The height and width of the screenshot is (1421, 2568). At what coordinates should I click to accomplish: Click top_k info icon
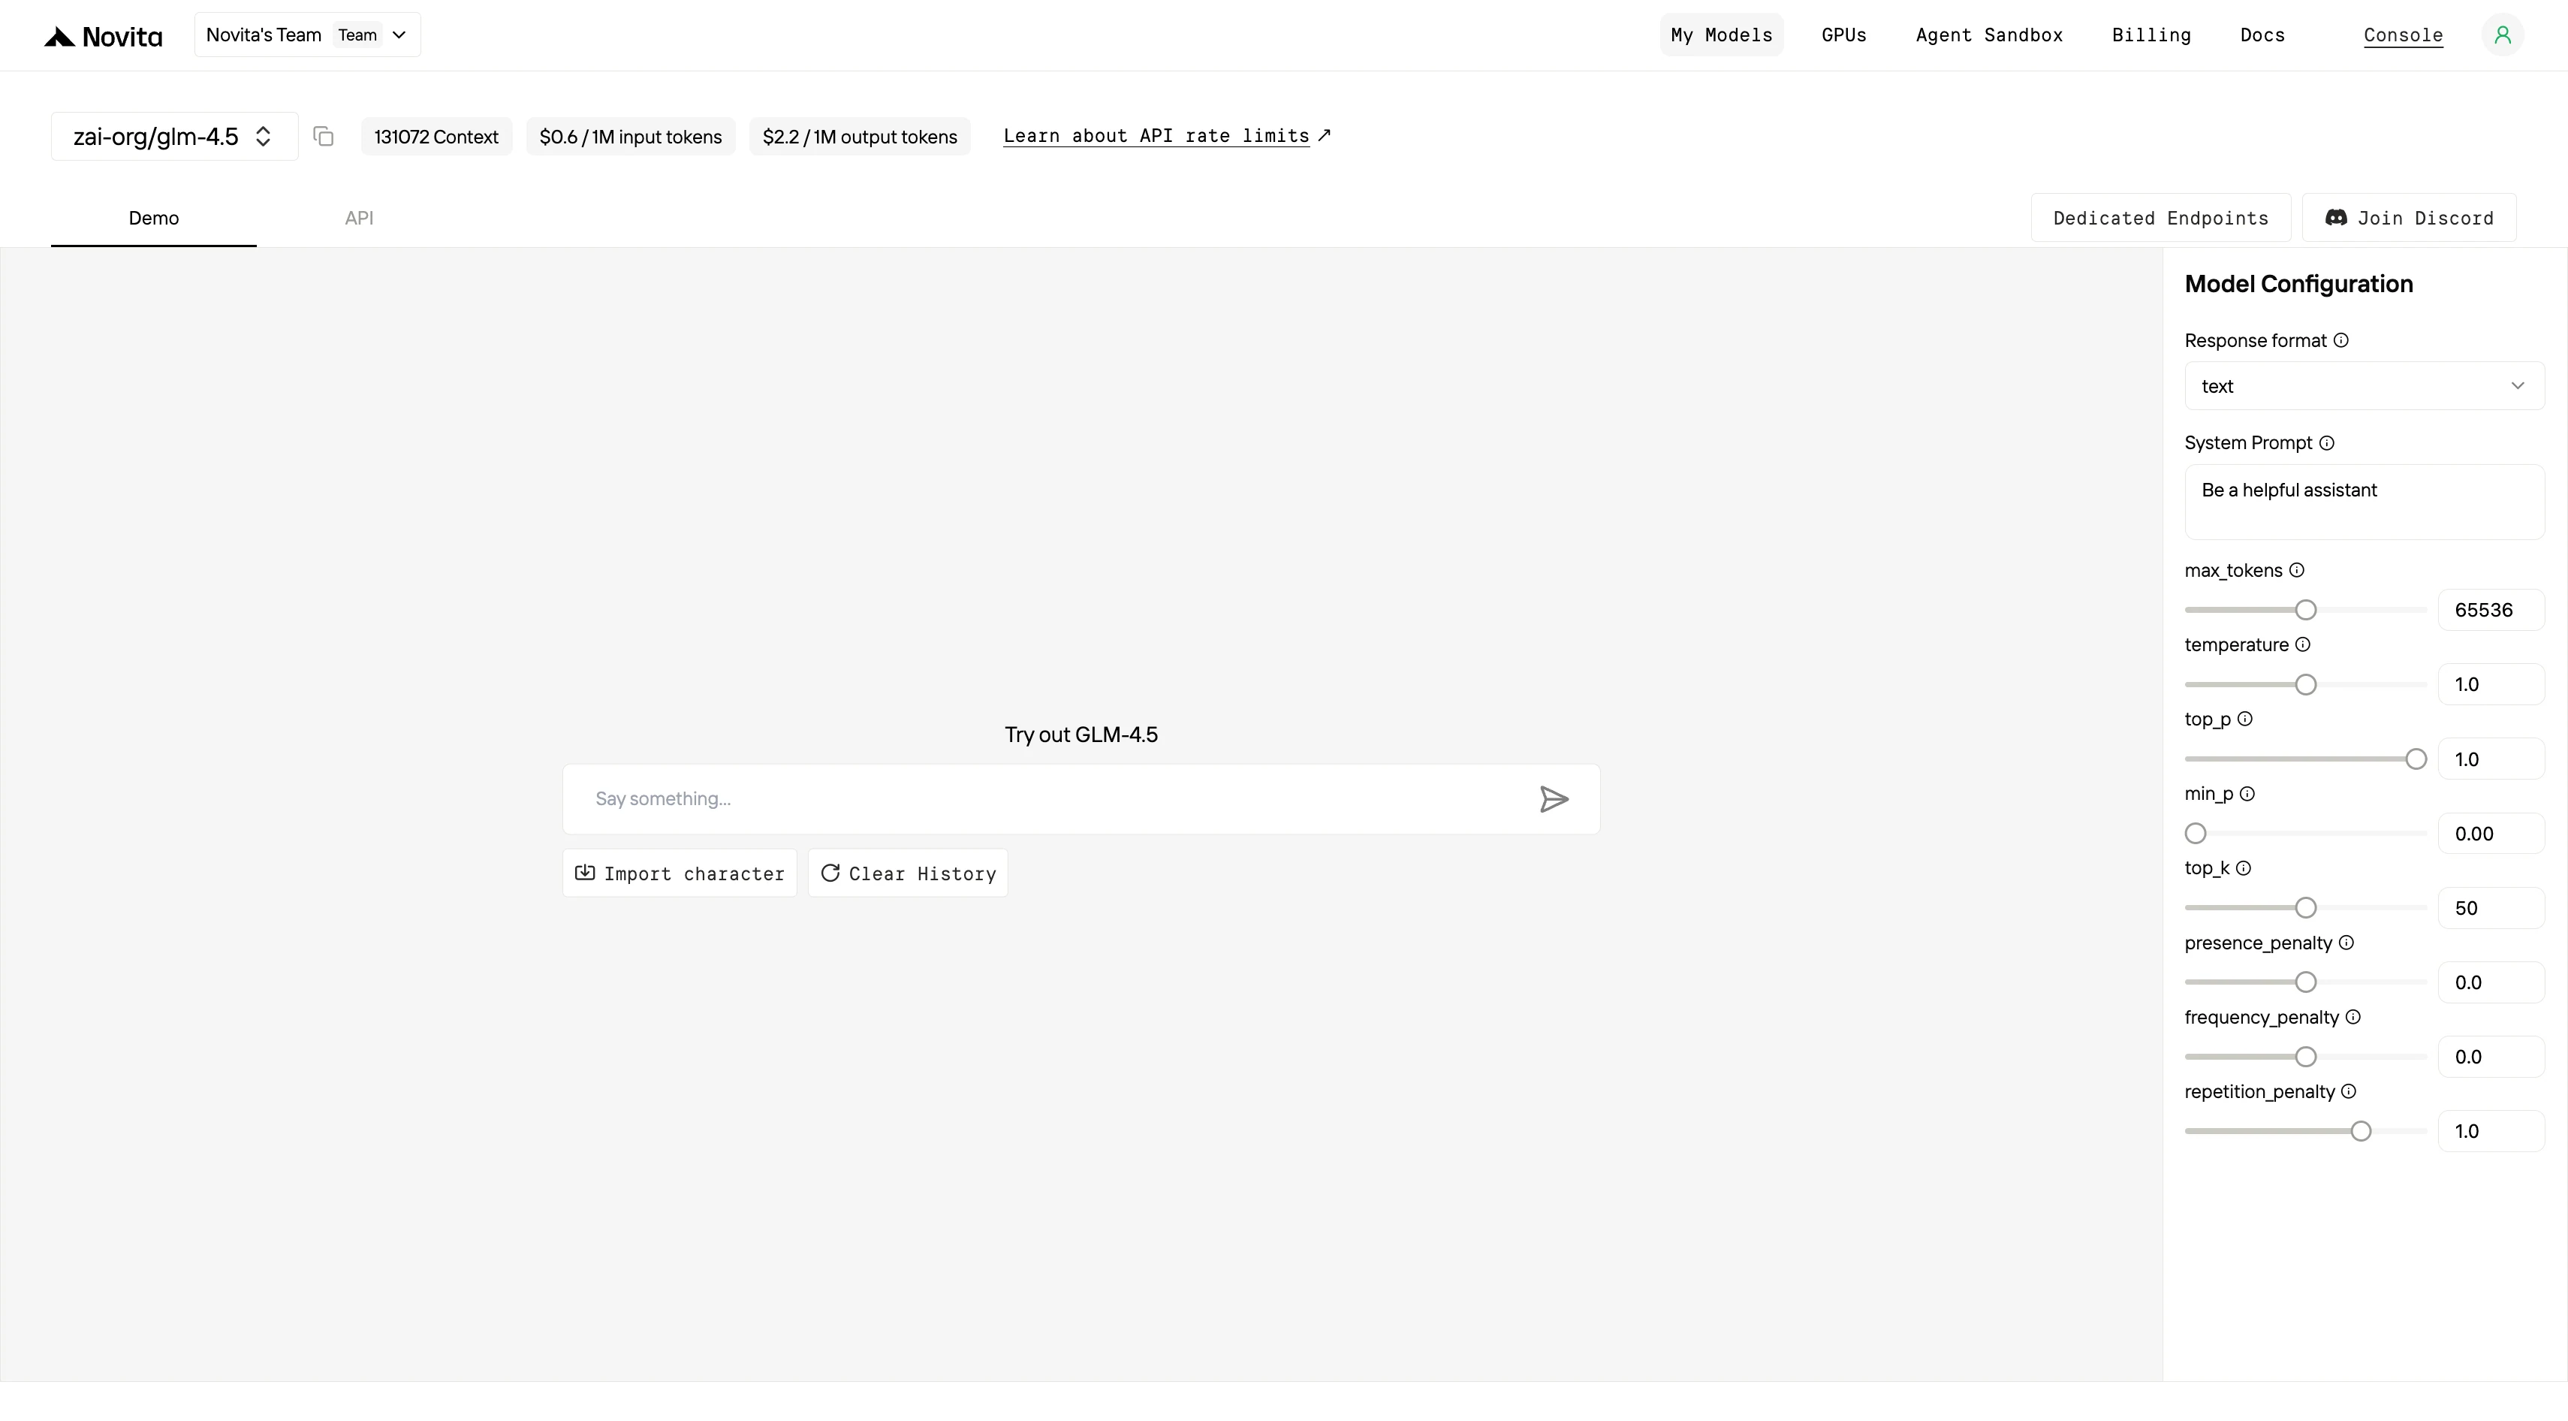tap(2243, 868)
